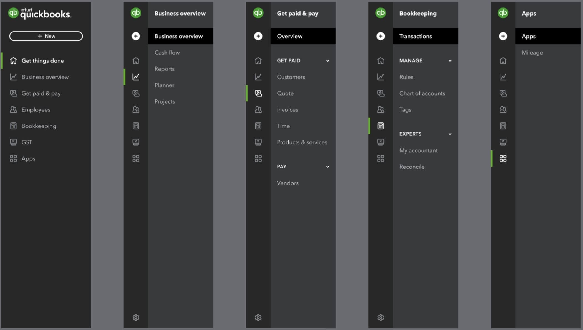
Task: Click the New button in the first panel
Action: pyautogui.click(x=46, y=36)
